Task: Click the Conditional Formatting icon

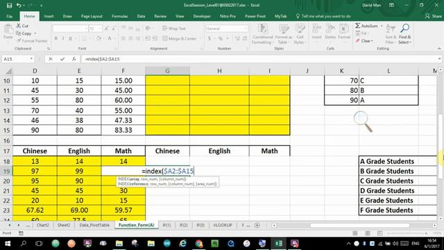Action: [x=262, y=29]
